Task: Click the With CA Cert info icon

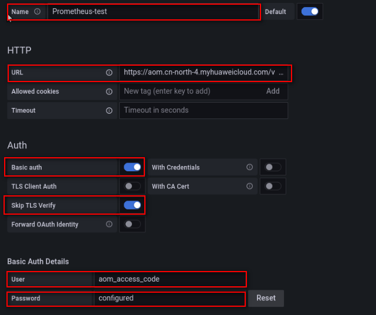Action: click(x=250, y=186)
